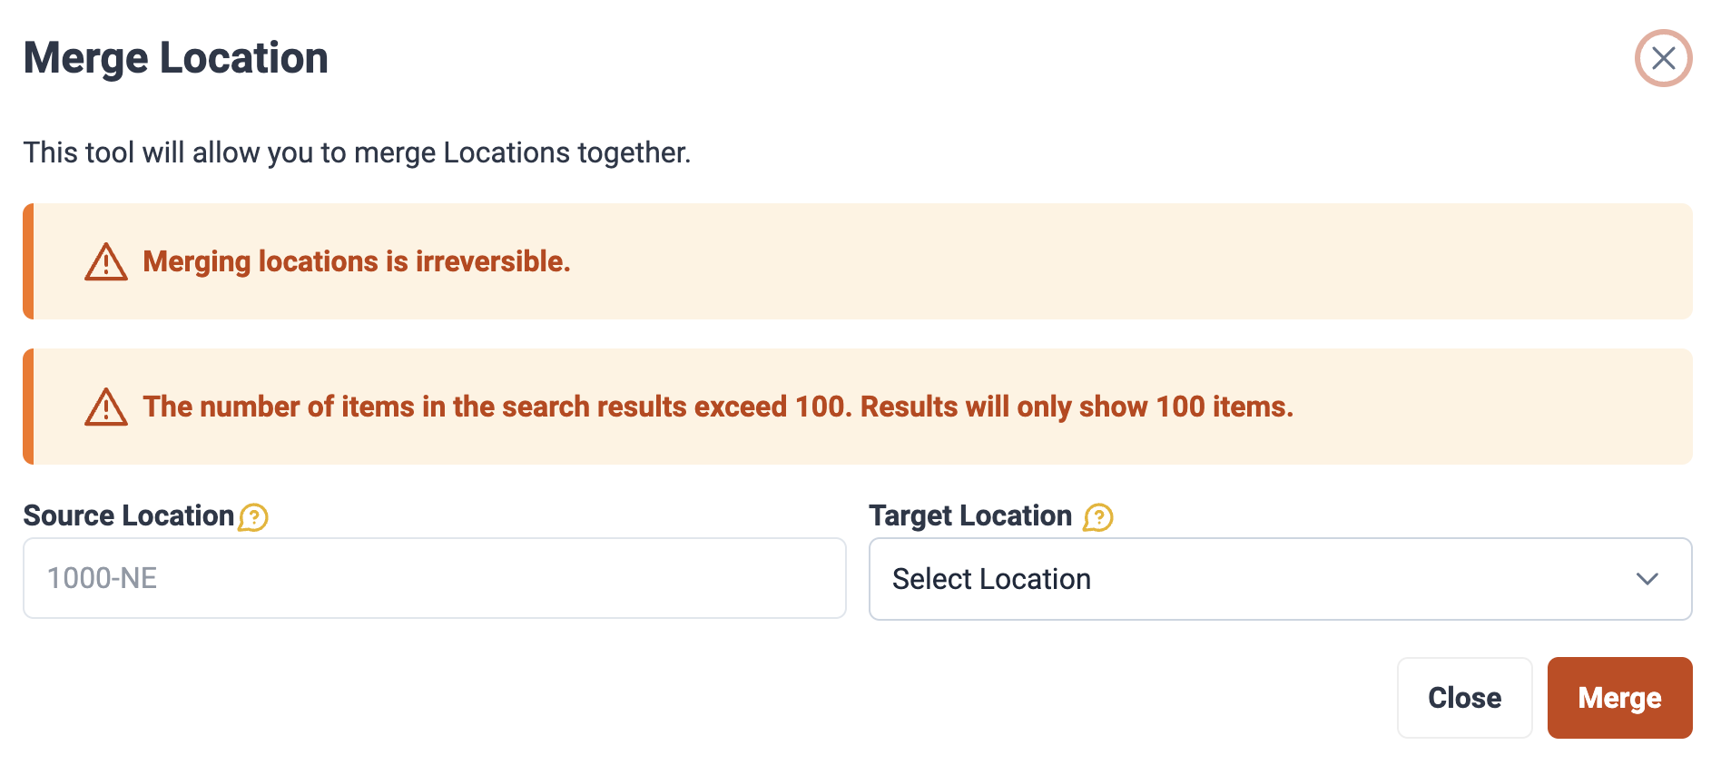Click the X icon to dismiss dialog

(x=1663, y=58)
